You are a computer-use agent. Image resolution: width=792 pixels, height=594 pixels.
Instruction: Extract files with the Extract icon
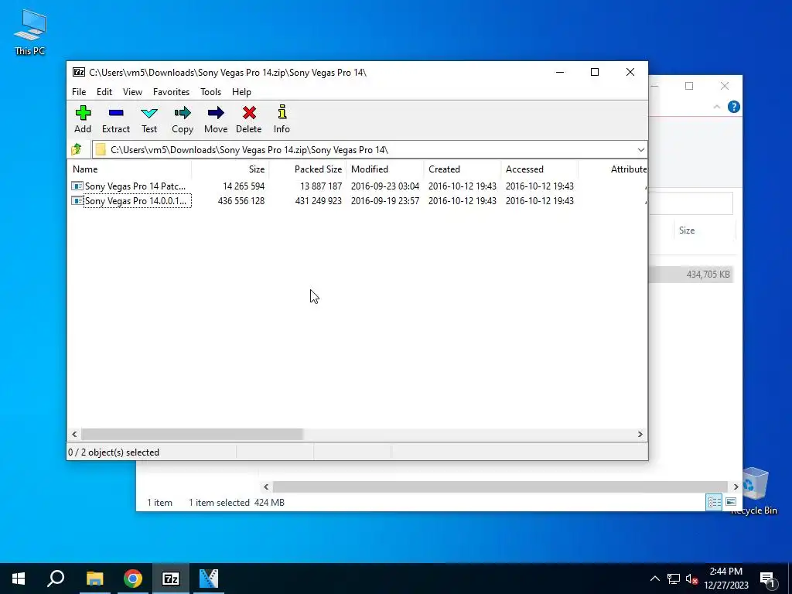pos(116,113)
